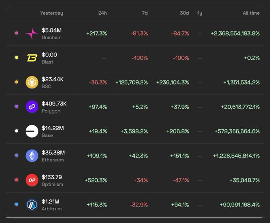This screenshot has width=270, height=223.
Task: Click the Ethereum diamond logo icon
Action: click(32, 156)
